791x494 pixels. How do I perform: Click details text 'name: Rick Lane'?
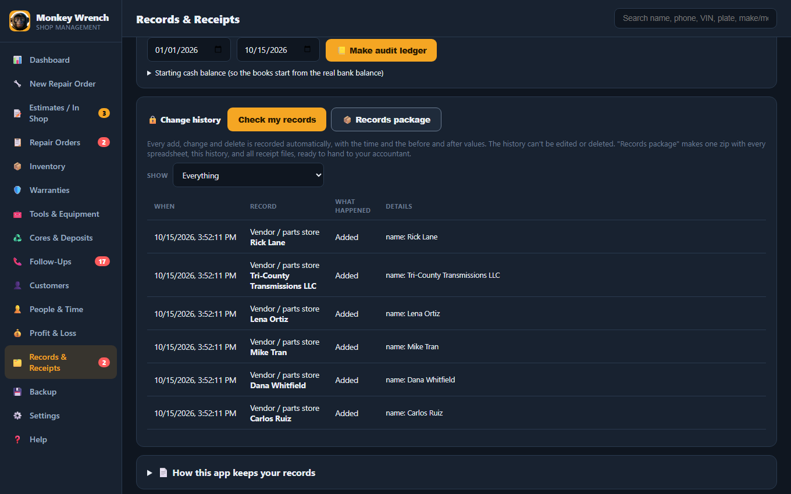click(x=411, y=237)
